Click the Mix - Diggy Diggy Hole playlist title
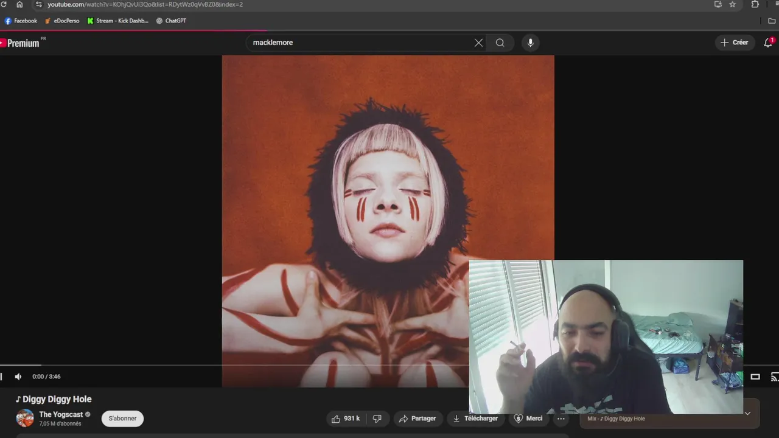Viewport: 779px width, 438px height. [x=616, y=419]
